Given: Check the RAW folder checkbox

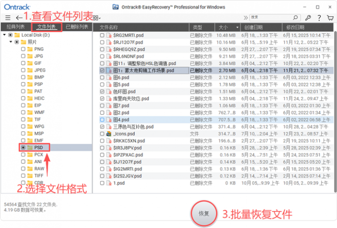Looking at the screenshot, I should pos(23,169).
